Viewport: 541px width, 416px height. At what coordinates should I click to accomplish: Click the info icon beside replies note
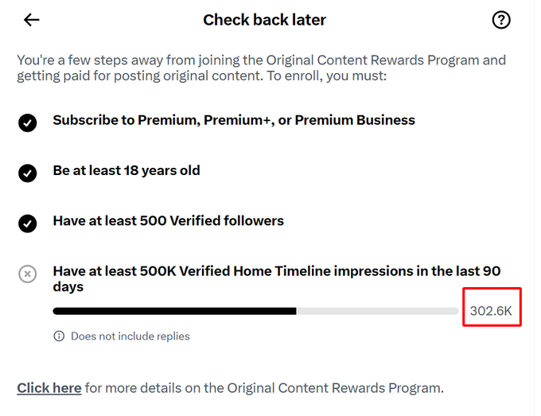click(x=59, y=336)
